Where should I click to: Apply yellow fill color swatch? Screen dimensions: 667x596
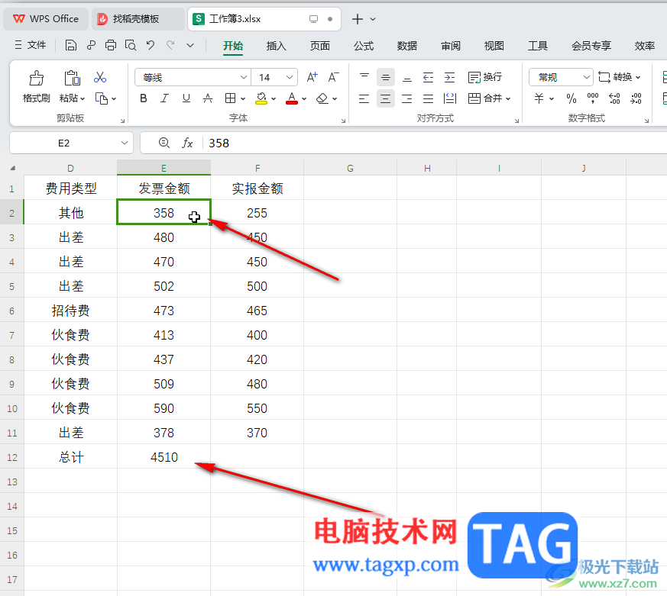pyautogui.click(x=261, y=98)
